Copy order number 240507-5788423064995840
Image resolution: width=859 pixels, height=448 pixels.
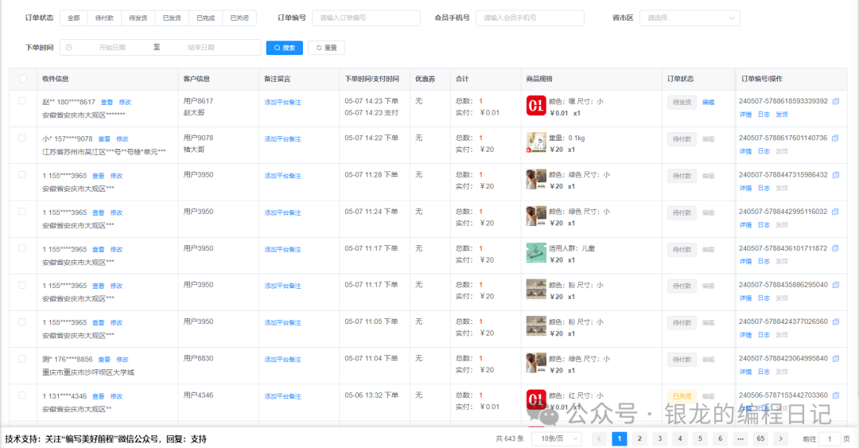(835, 359)
